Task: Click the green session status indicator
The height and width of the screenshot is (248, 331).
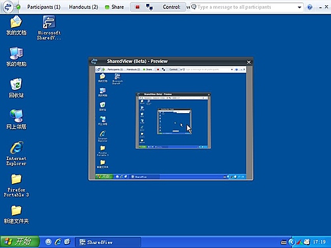Action: (x=19, y=7)
